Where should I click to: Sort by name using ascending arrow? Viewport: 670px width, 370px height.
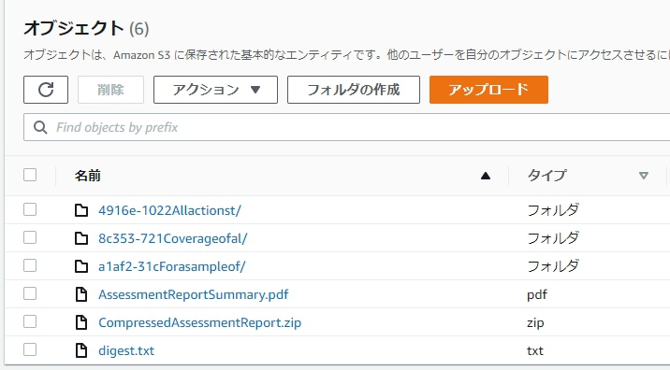486,176
